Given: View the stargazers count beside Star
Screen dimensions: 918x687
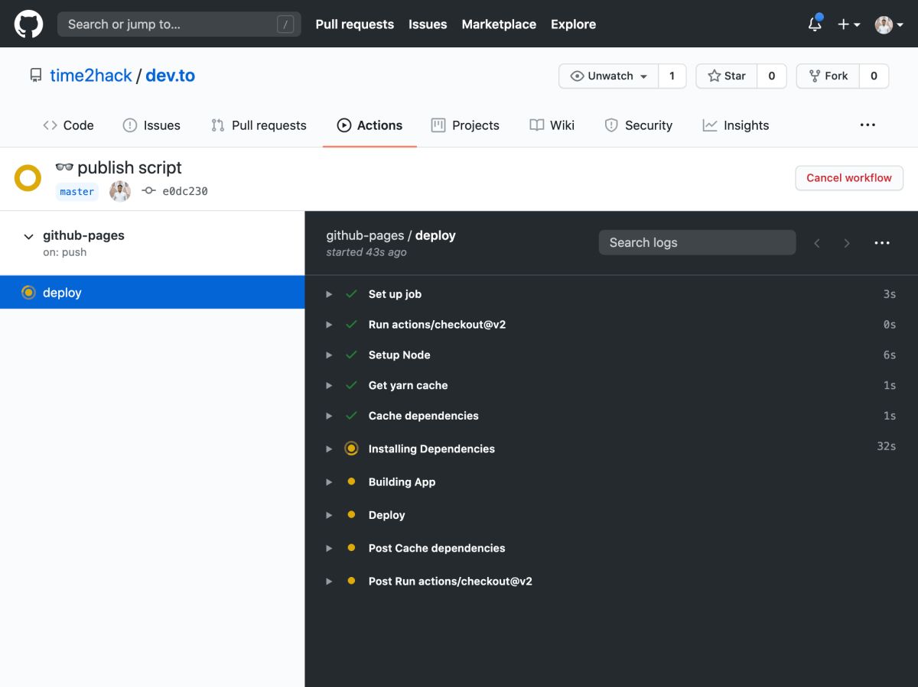Looking at the screenshot, I should pyautogui.click(x=772, y=76).
